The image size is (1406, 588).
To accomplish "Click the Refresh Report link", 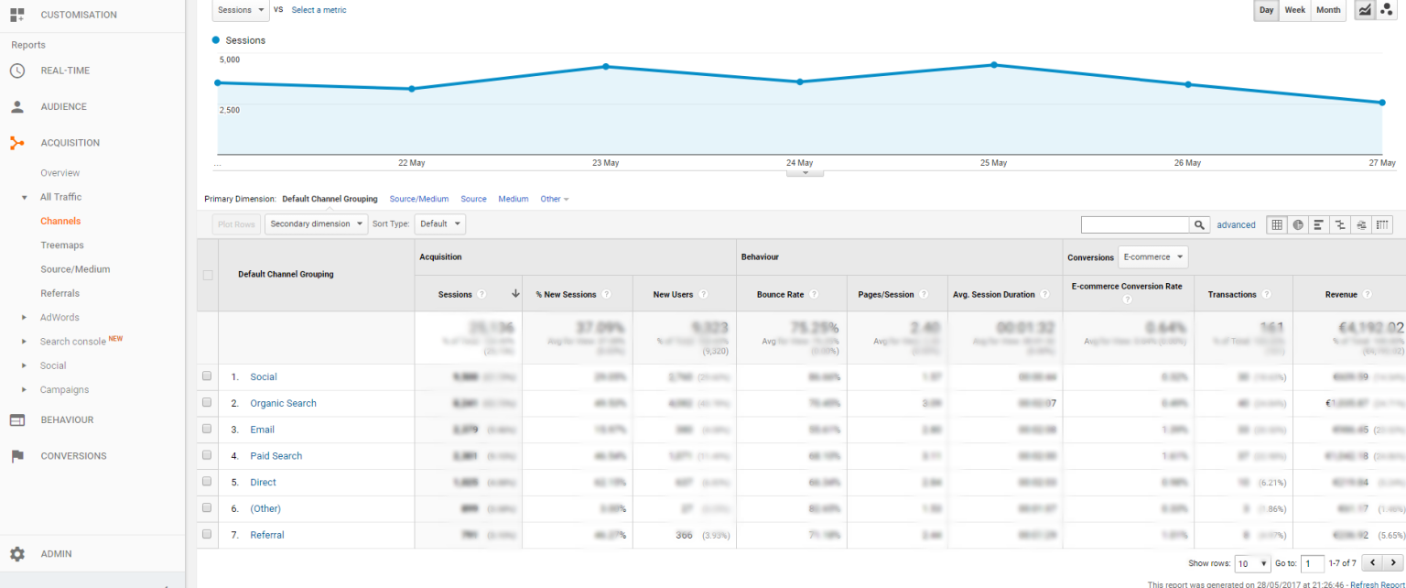I will (x=1378, y=583).
